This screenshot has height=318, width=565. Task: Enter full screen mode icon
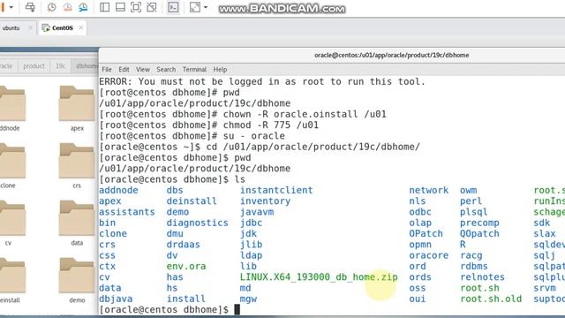(x=136, y=7)
